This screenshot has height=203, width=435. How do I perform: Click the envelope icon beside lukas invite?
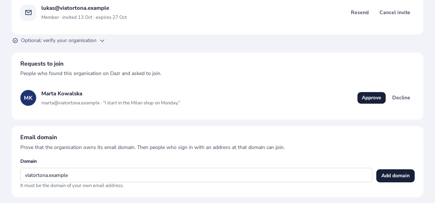[x=28, y=13]
